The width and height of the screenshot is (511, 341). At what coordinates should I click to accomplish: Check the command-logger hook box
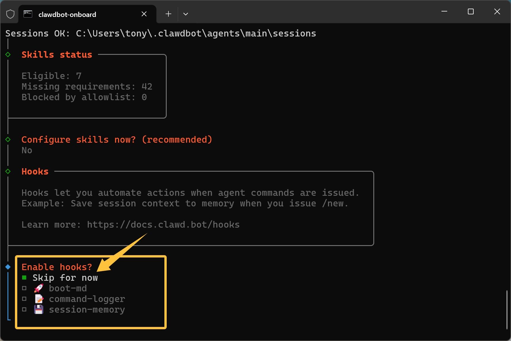[24, 299]
